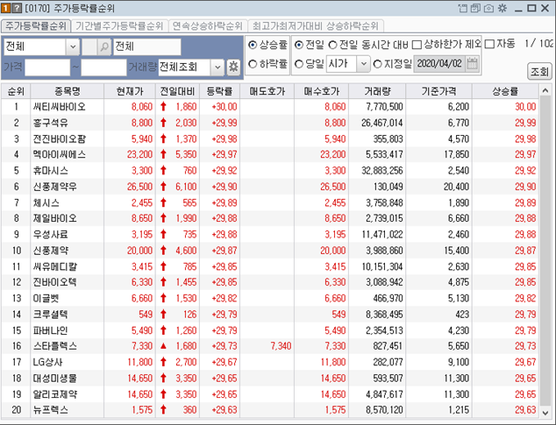Switch to 최고가최저가대비 상승하락순위 tab
556x425 pixels.
[316, 26]
